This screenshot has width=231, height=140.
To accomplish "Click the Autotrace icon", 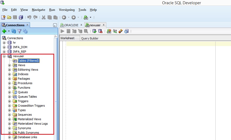I will [x=80, y=31].
